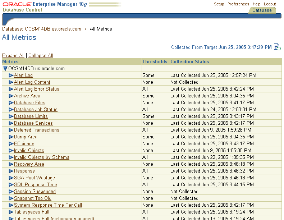Expand the Tablespaces Full arrow

pos(11,212)
